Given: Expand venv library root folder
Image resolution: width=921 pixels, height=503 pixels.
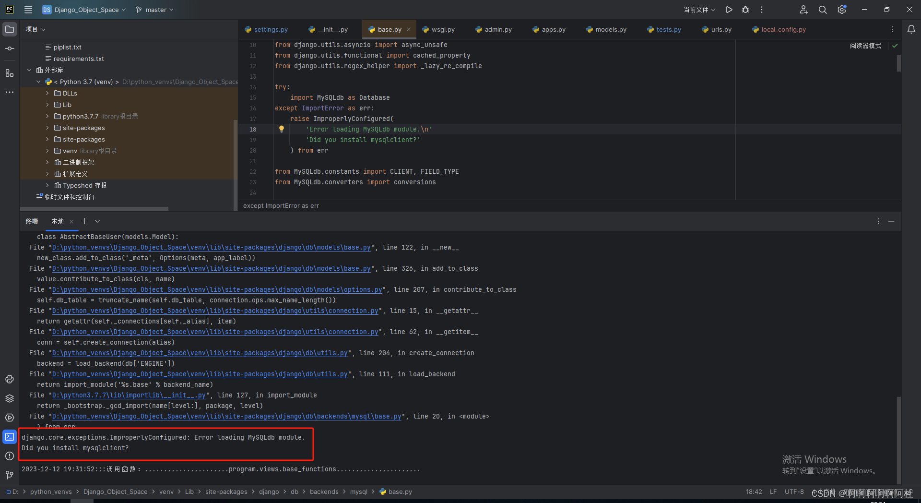Looking at the screenshot, I should coord(47,151).
